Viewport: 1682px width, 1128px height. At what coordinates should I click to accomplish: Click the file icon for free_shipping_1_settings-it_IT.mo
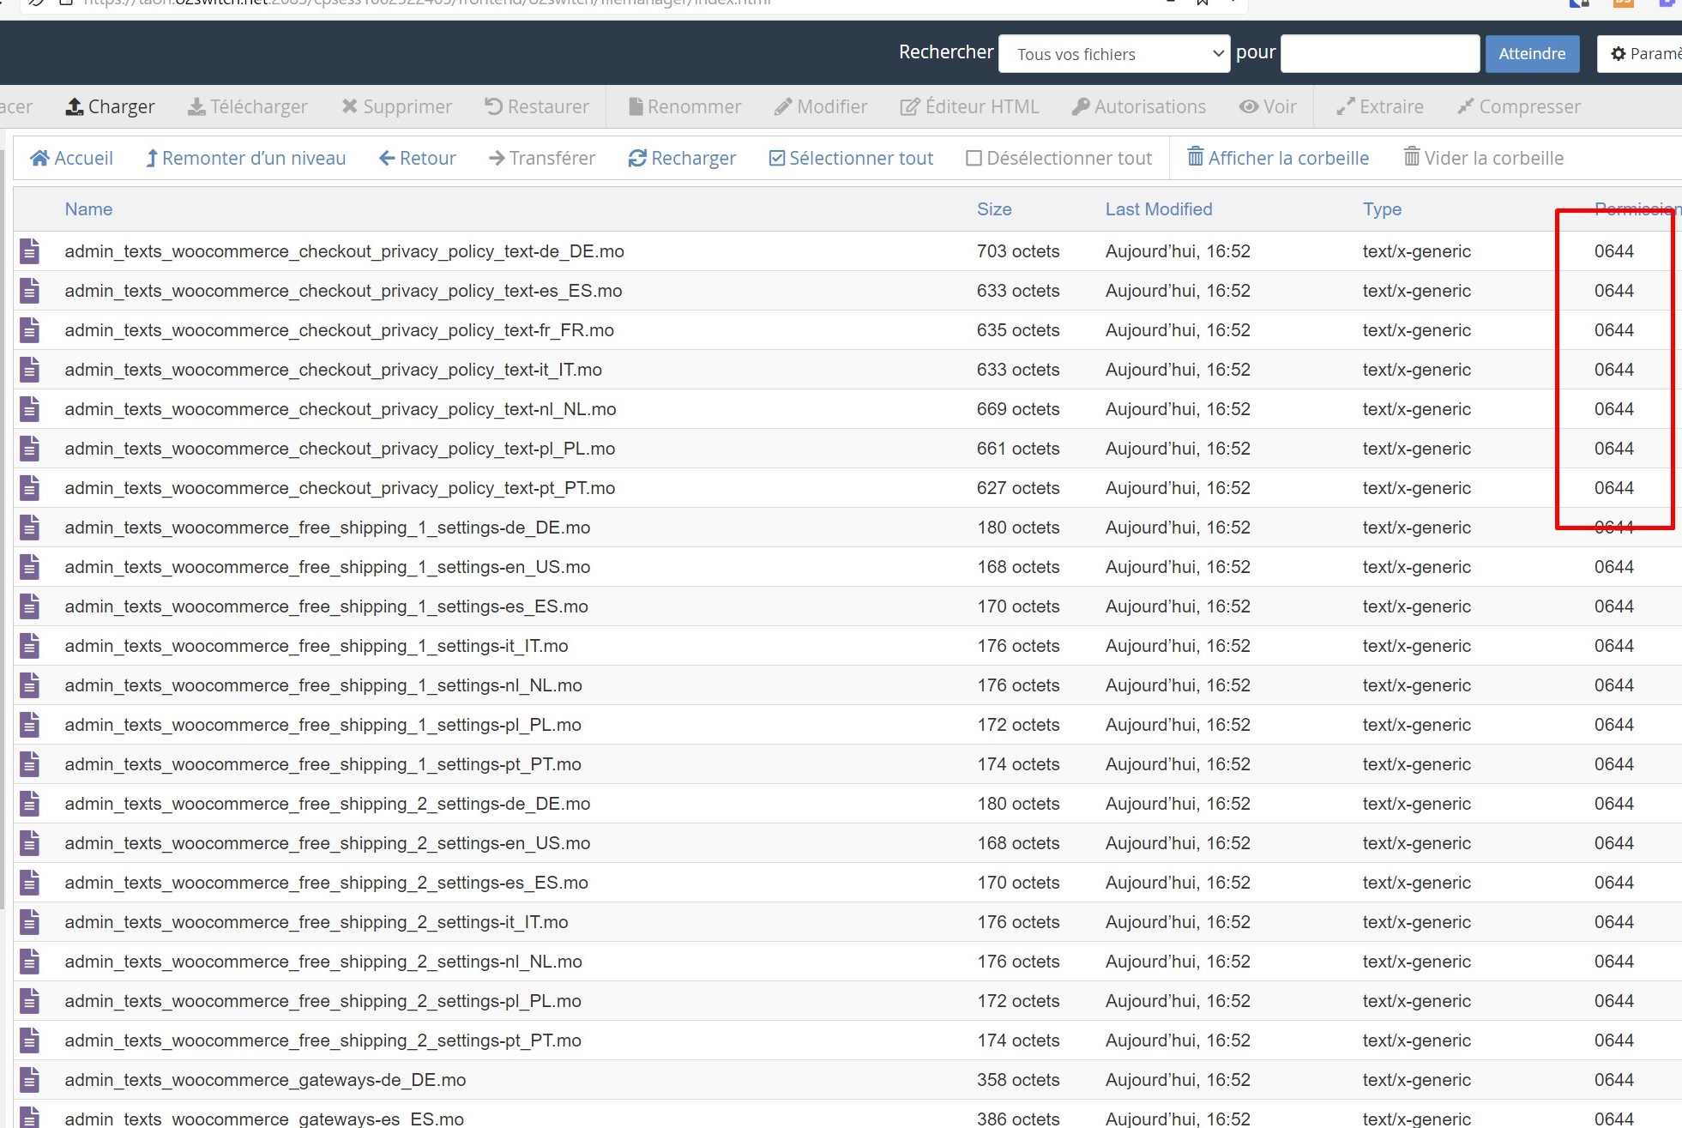[x=30, y=646]
